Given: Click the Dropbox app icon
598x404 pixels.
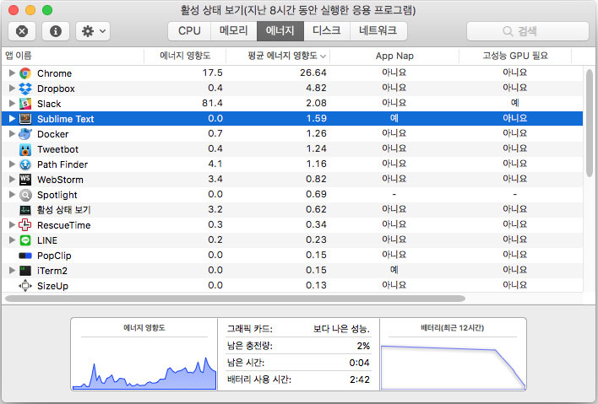Looking at the screenshot, I should click(25, 89).
